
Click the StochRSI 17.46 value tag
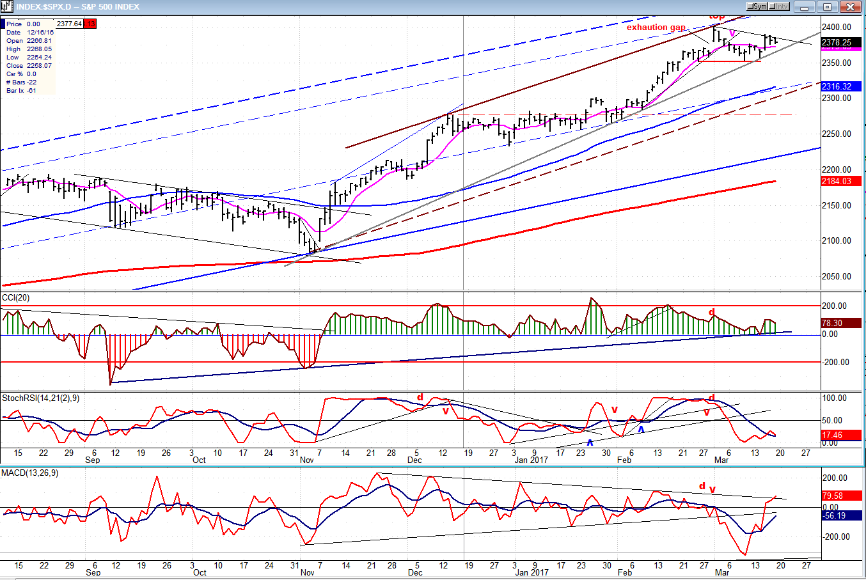pos(840,435)
